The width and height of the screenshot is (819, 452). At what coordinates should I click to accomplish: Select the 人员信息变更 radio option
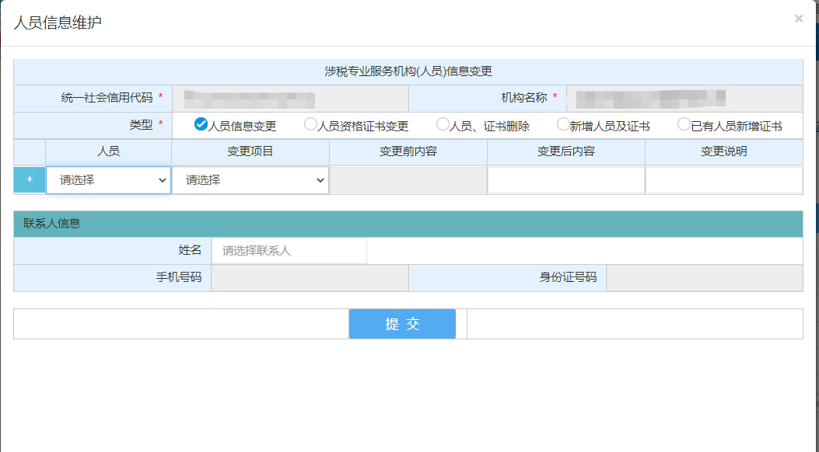tap(201, 124)
